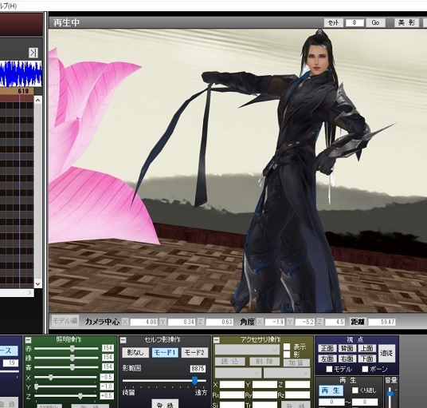Enable the モデル view checkbox
Viewport: 427px width, 408px height.
click(329, 369)
